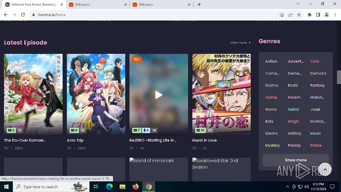Viewport: 341px width, 192px height.
Task: Select the Fantasy genre
Action: point(318,85)
